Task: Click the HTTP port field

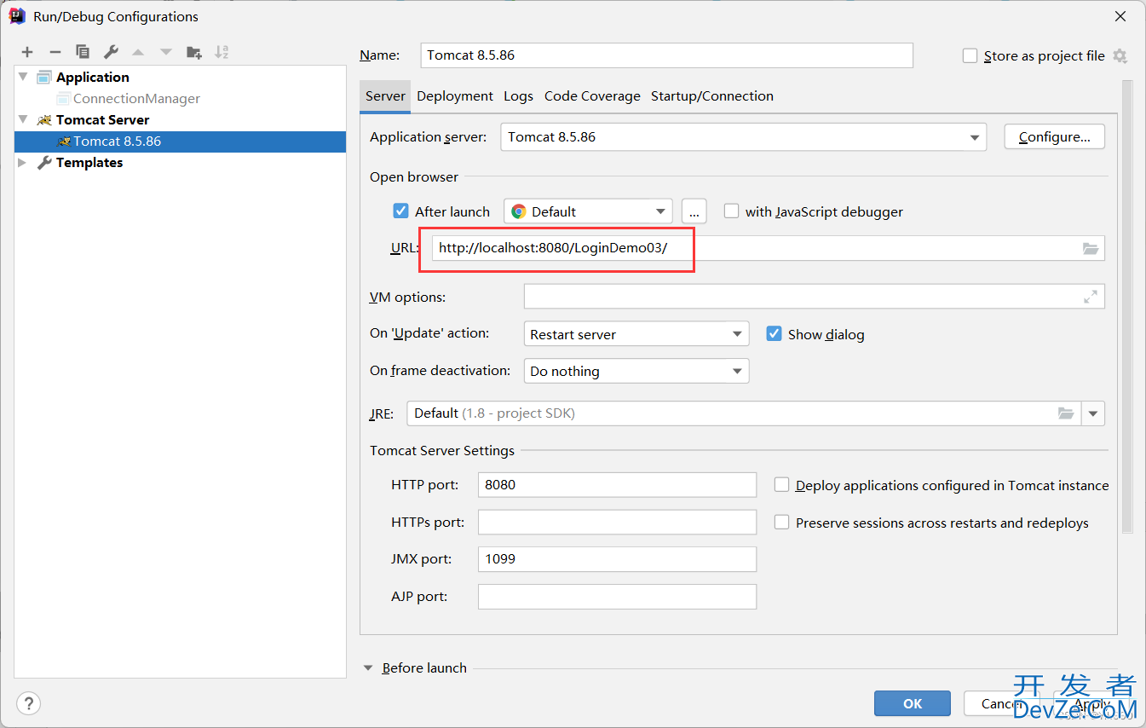Action: [x=617, y=485]
